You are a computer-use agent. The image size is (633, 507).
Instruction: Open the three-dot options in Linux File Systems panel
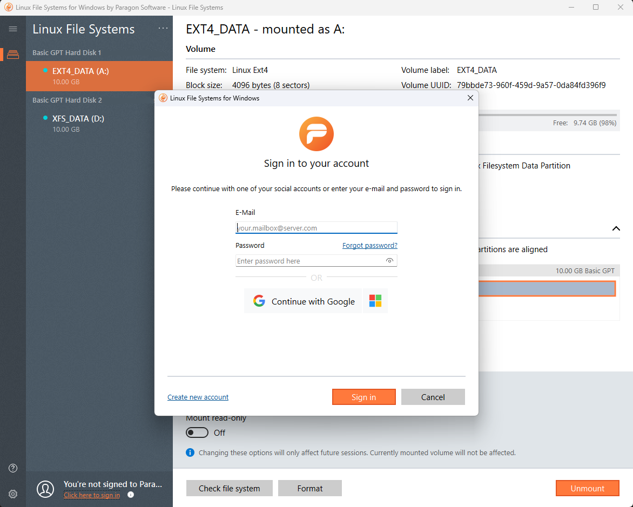pyautogui.click(x=163, y=28)
